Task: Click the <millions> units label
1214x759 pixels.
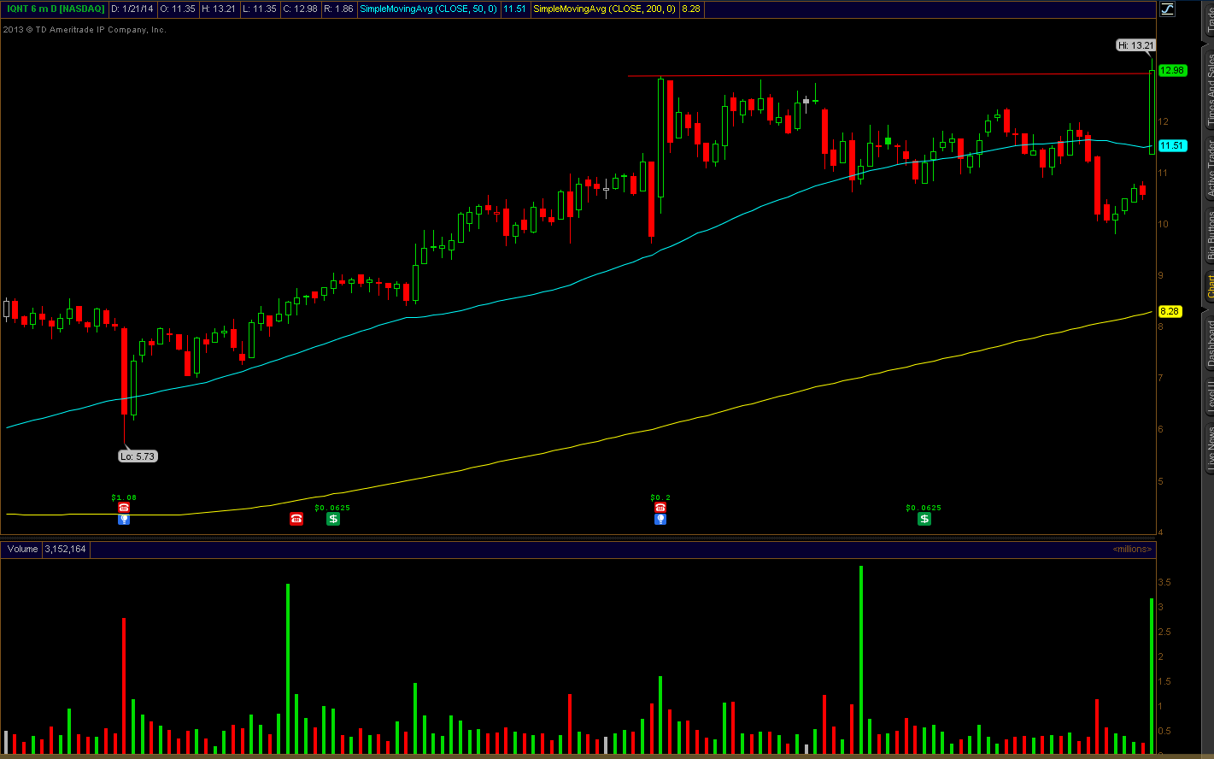Action: (1132, 549)
